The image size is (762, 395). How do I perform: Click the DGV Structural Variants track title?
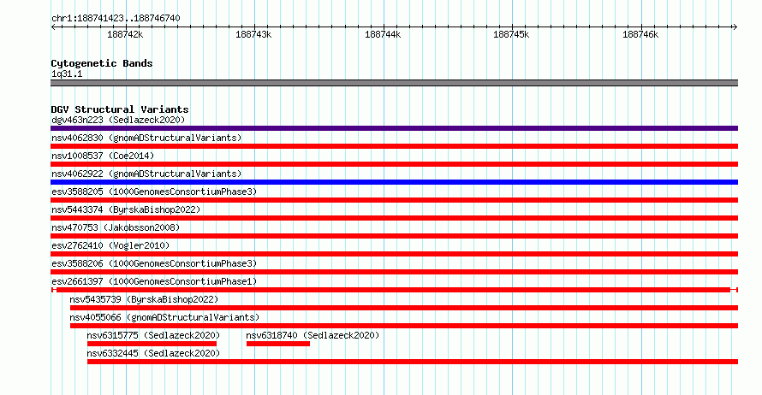(x=120, y=109)
